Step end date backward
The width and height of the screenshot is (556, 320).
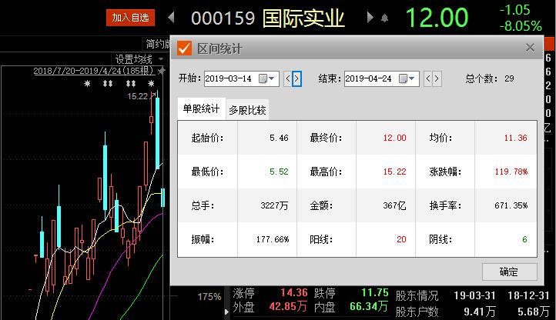point(428,78)
